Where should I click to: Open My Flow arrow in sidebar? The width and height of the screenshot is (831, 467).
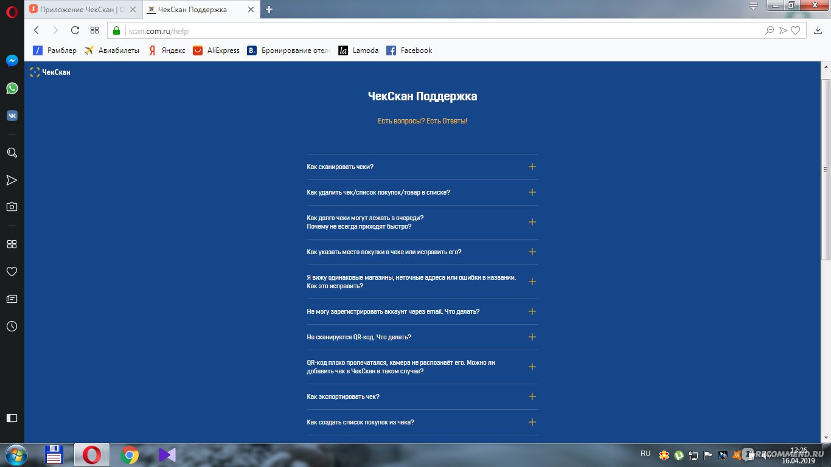pos(12,180)
